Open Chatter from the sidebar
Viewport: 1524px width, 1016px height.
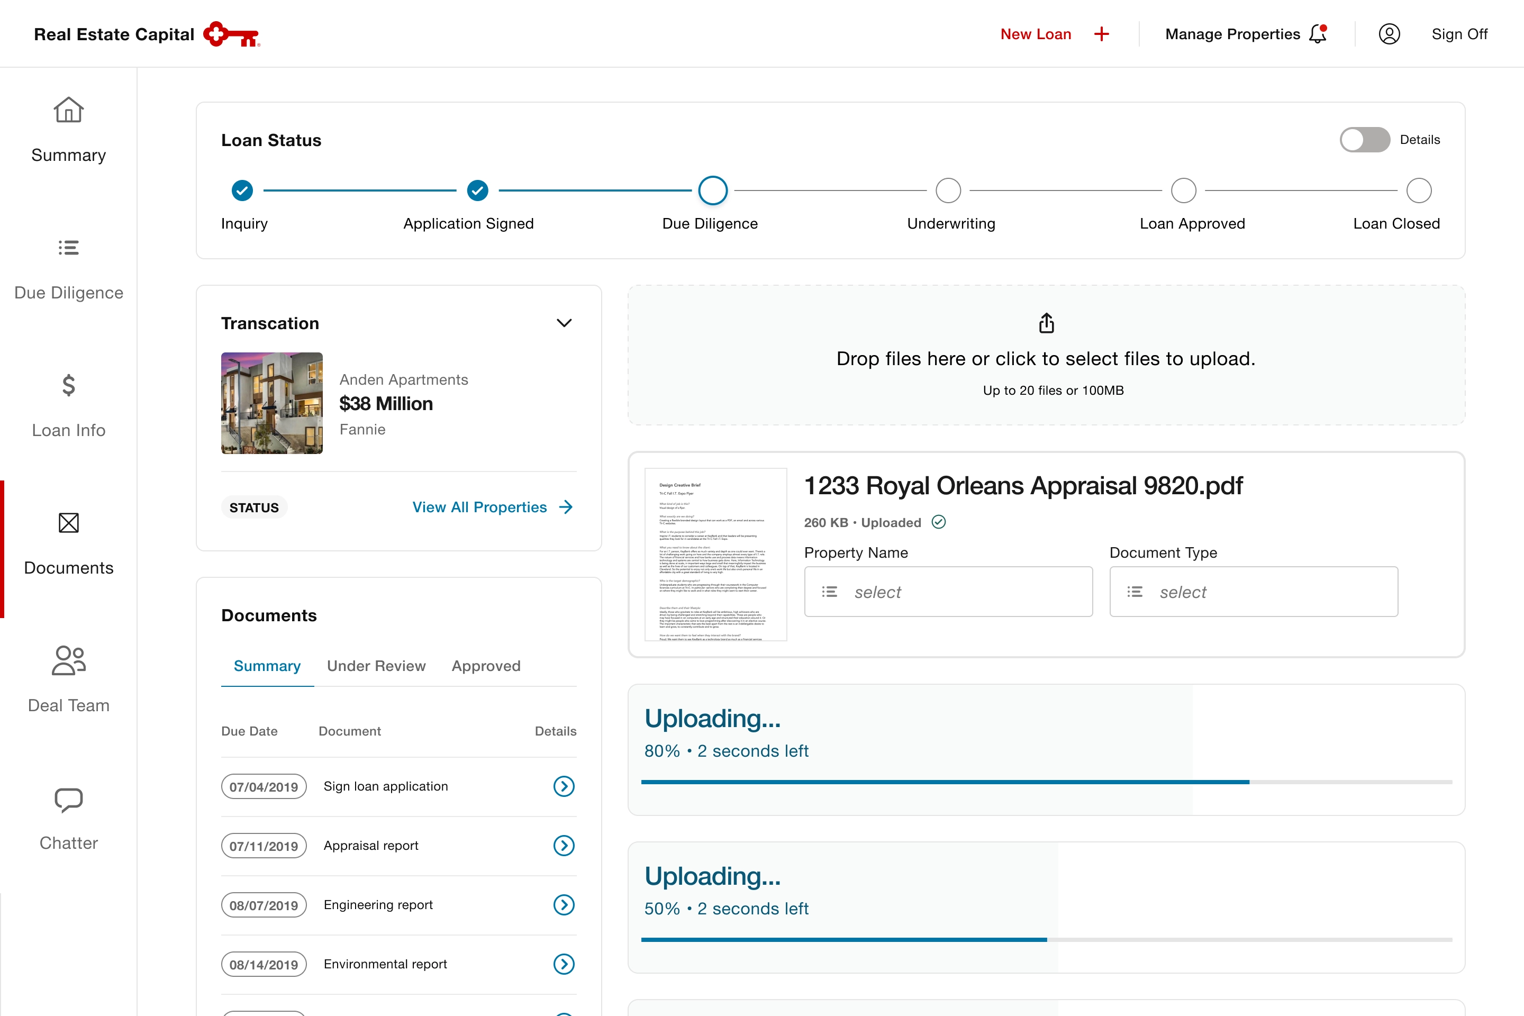[68, 799]
